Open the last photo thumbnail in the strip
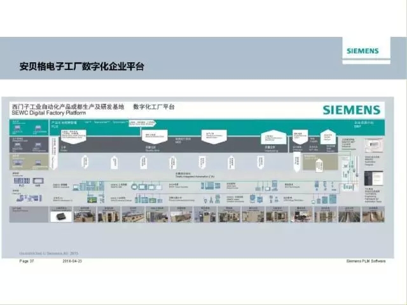Image resolution: width=407 pixels, height=305 pixels. coord(373,215)
